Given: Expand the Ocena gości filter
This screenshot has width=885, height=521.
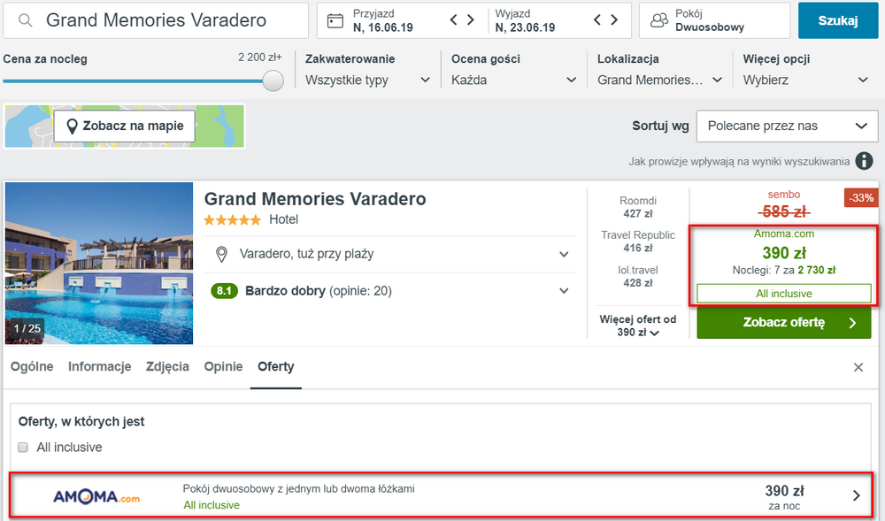Looking at the screenshot, I should (x=513, y=80).
